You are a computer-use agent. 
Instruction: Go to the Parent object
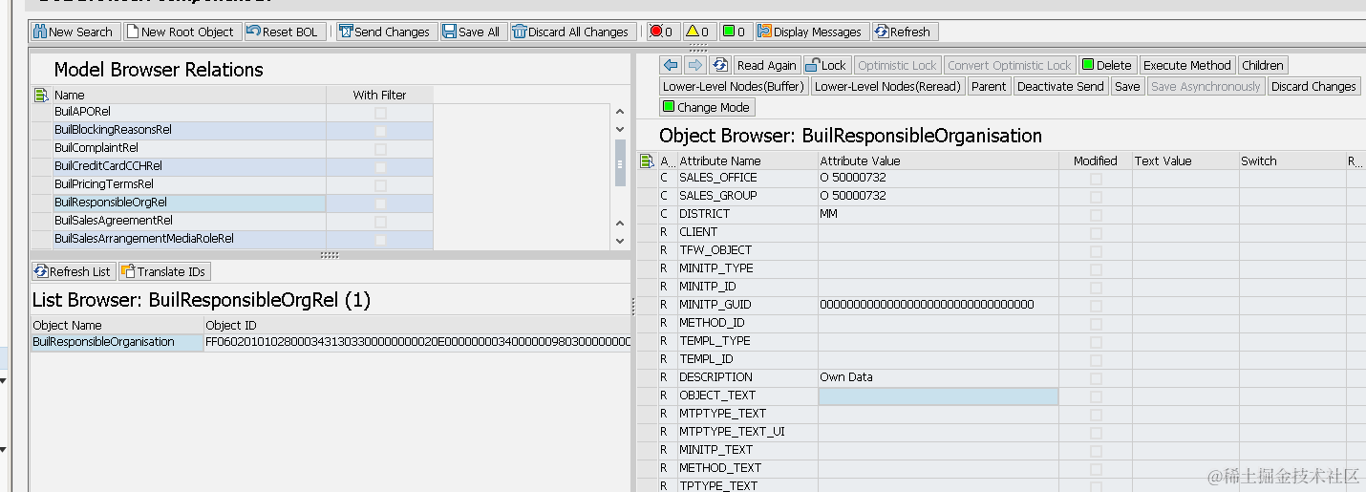(x=989, y=86)
